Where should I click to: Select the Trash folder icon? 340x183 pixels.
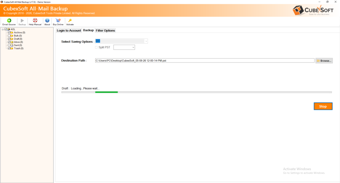12,48
